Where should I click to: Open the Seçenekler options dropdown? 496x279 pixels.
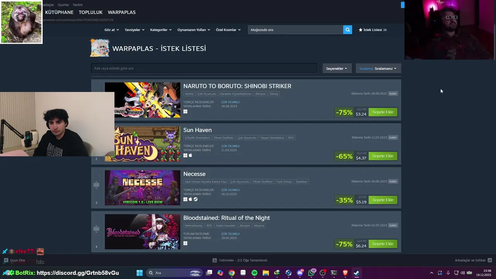(x=336, y=68)
